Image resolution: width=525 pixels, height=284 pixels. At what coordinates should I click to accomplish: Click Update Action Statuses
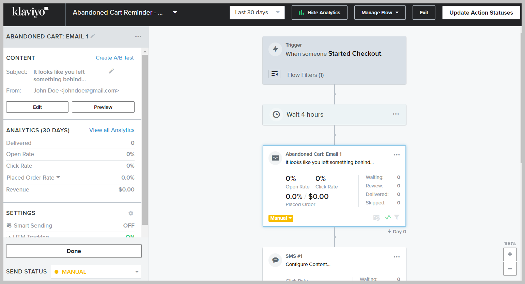pos(481,13)
